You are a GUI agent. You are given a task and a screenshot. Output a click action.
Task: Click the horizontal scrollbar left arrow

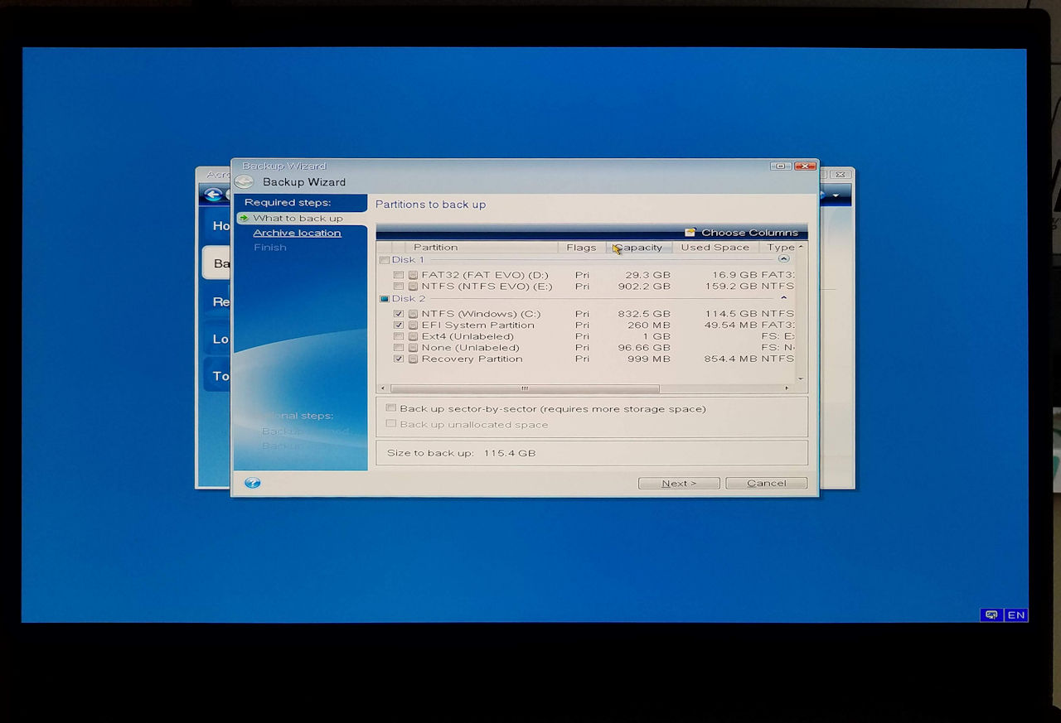[383, 388]
